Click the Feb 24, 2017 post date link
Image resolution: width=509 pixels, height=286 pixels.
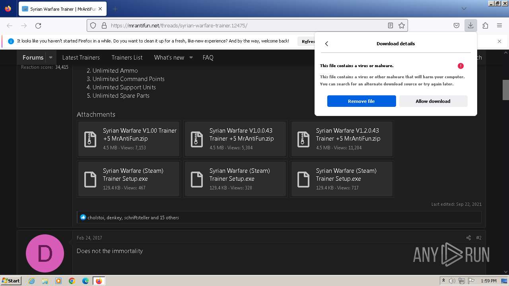[89, 238]
